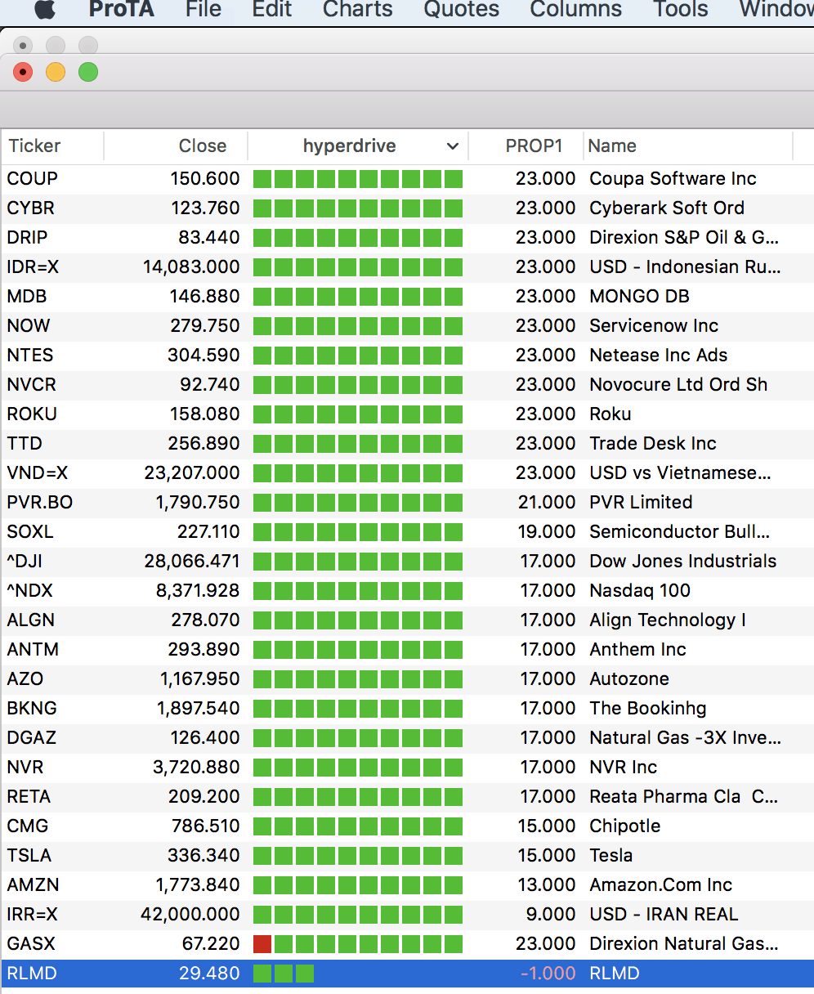Image resolution: width=814 pixels, height=994 pixels.
Task: Sort by the PROP1 column header
Action: pyautogui.click(x=526, y=146)
